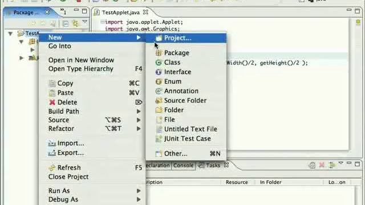Expand the Debug As submenu arrow

pyautogui.click(x=139, y=199)
